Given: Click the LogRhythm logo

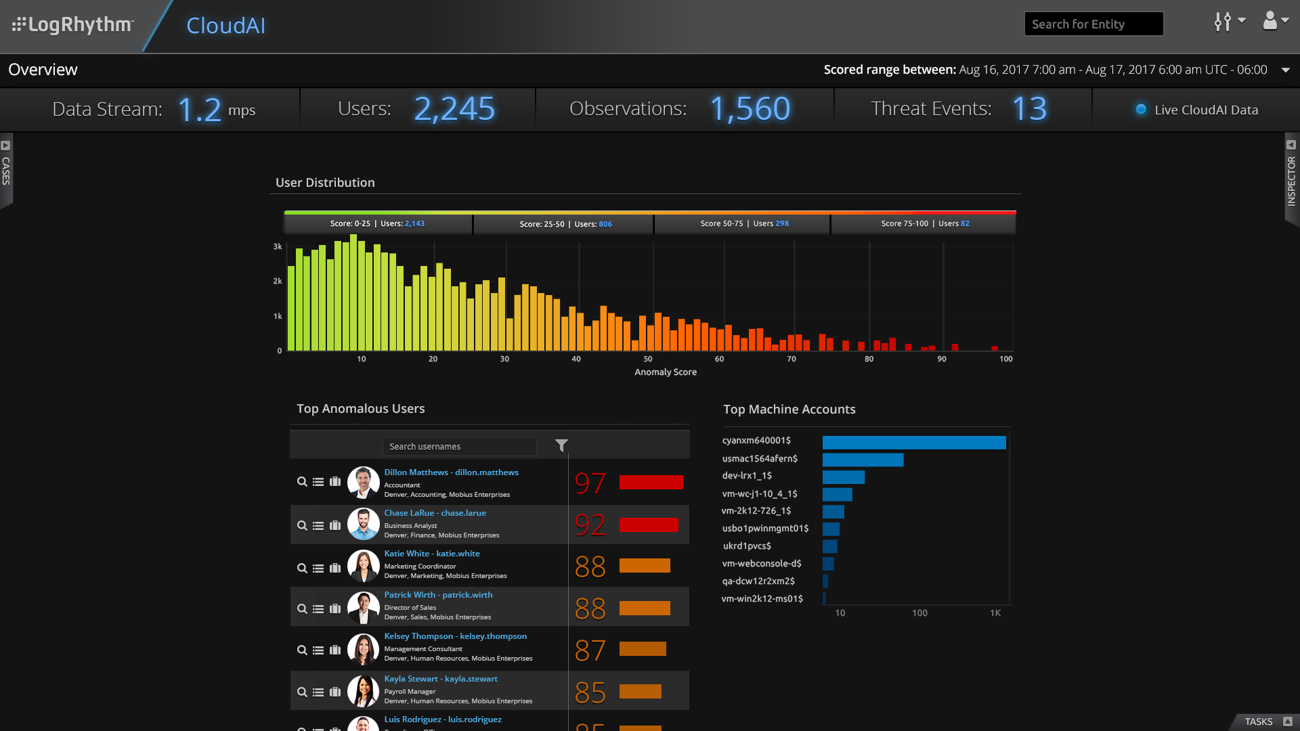Looking at the screenshot, I should click(73, 25).
